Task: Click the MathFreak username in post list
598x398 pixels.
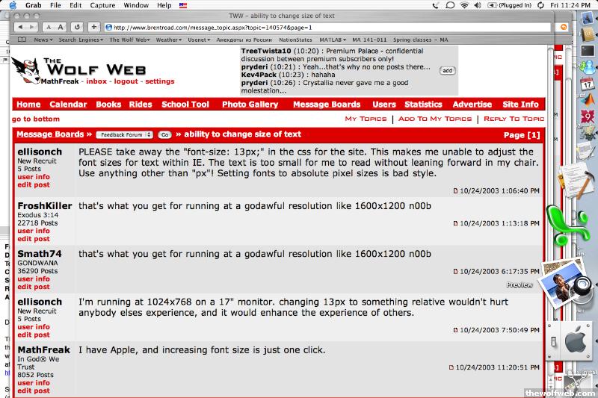Action: coord(44,349)
